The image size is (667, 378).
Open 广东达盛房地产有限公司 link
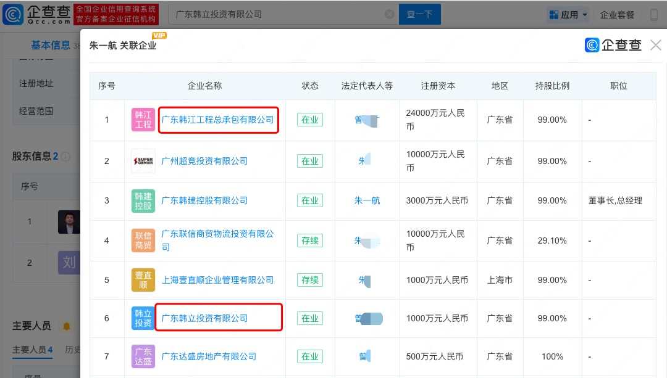click(209, 356)
